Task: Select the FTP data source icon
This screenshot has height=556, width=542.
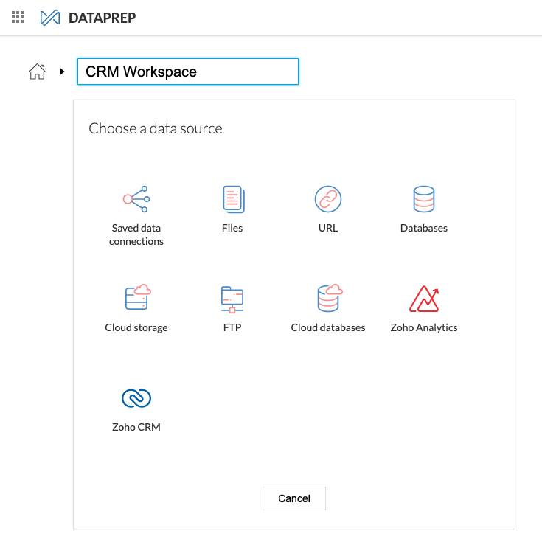Action: 232,299
